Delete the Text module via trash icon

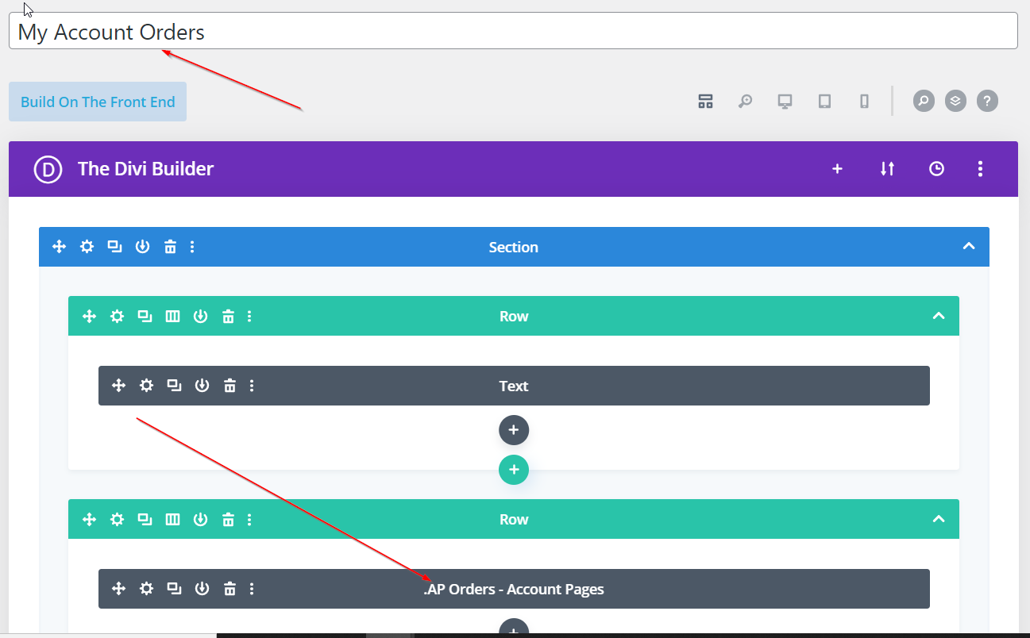point(230,386)
